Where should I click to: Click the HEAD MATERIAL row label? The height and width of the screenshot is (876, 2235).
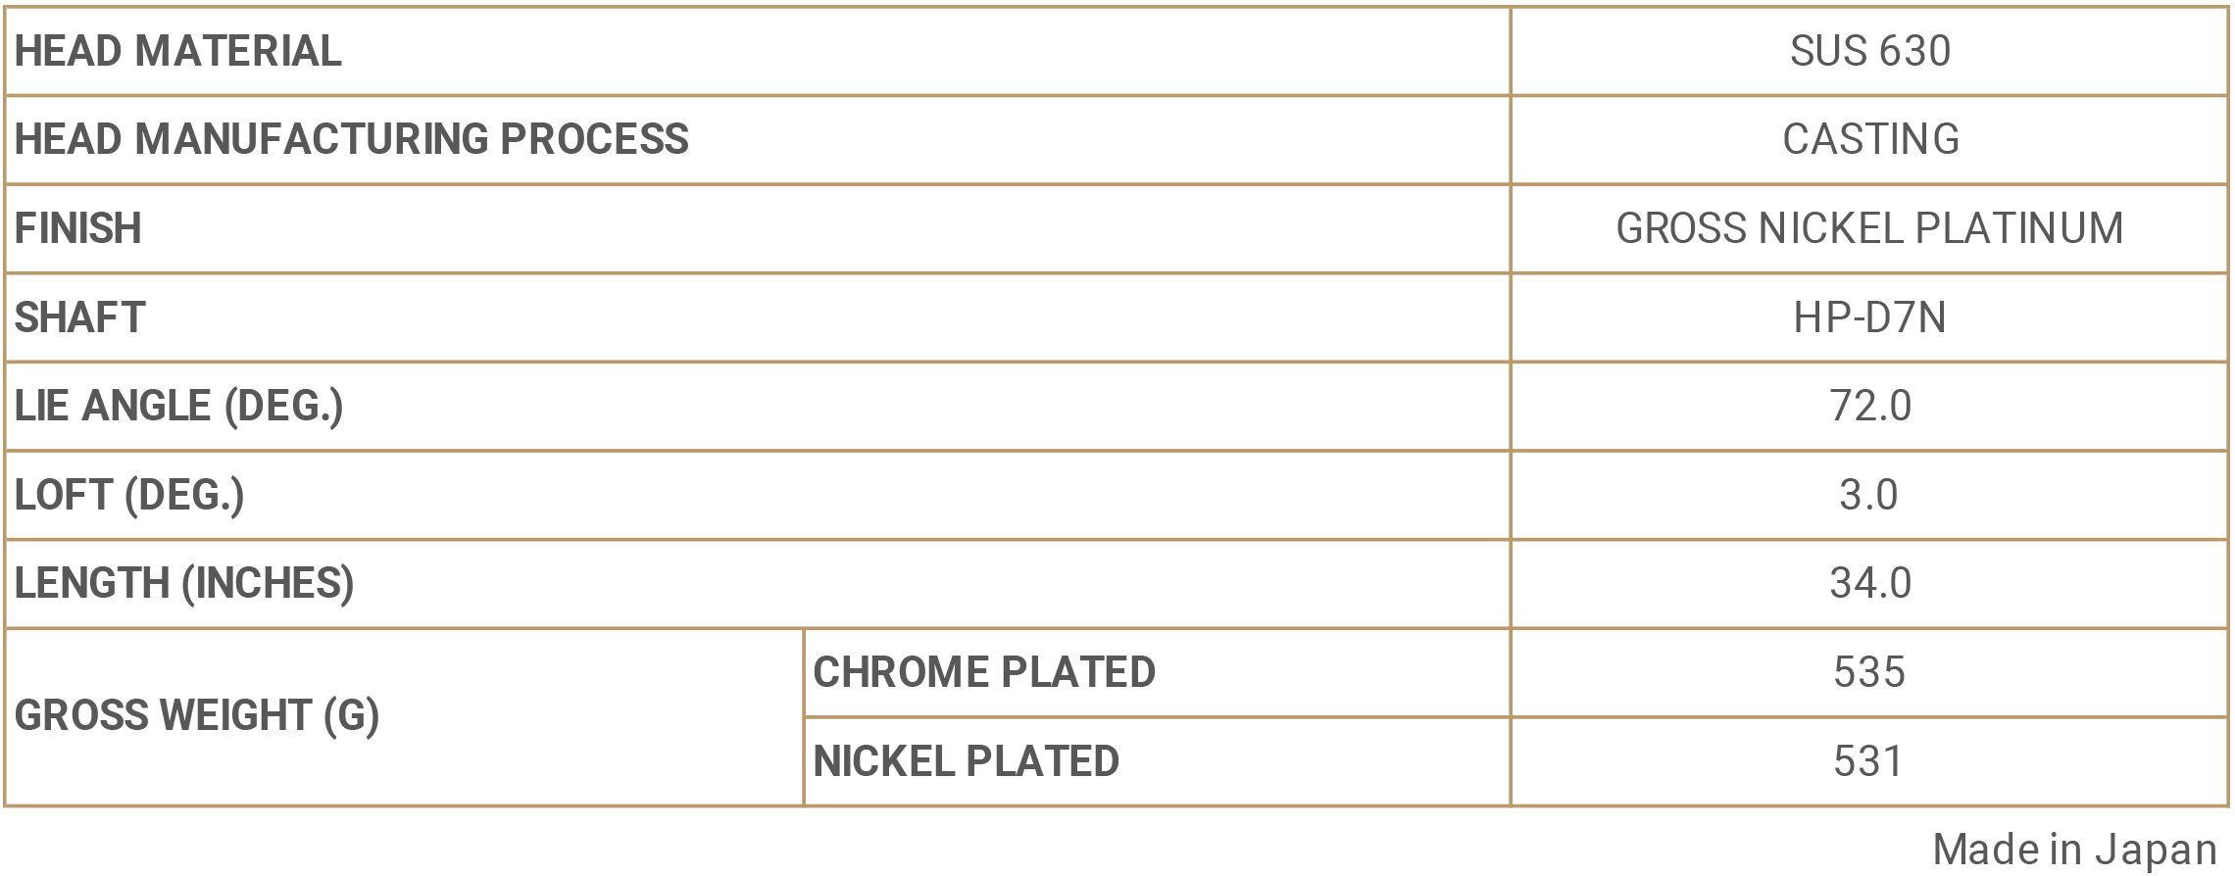(177, 51)
